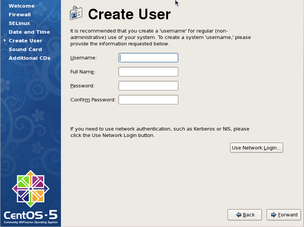The height and width of the screenshot is (227, 304).
Task: Click the Create User page heading
Action: [129, 14]
